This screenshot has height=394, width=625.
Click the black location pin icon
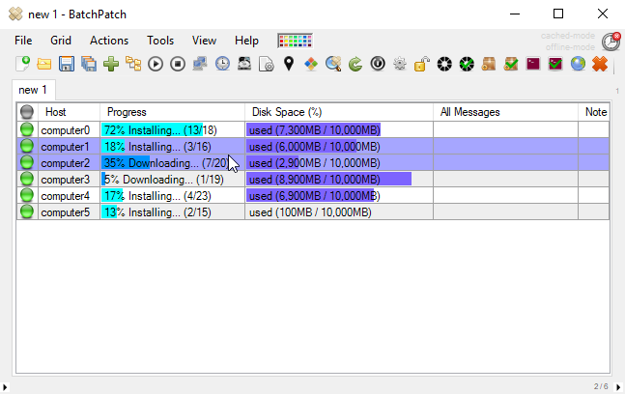pos(289,64)
